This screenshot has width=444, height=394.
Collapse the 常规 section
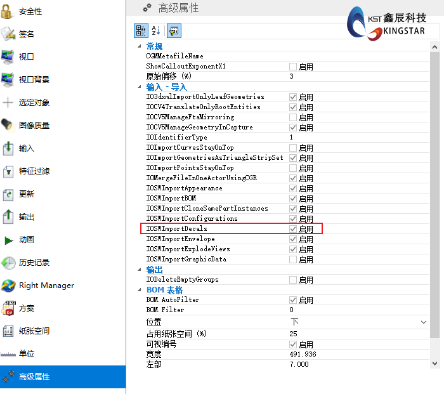[x=140, y=46]
